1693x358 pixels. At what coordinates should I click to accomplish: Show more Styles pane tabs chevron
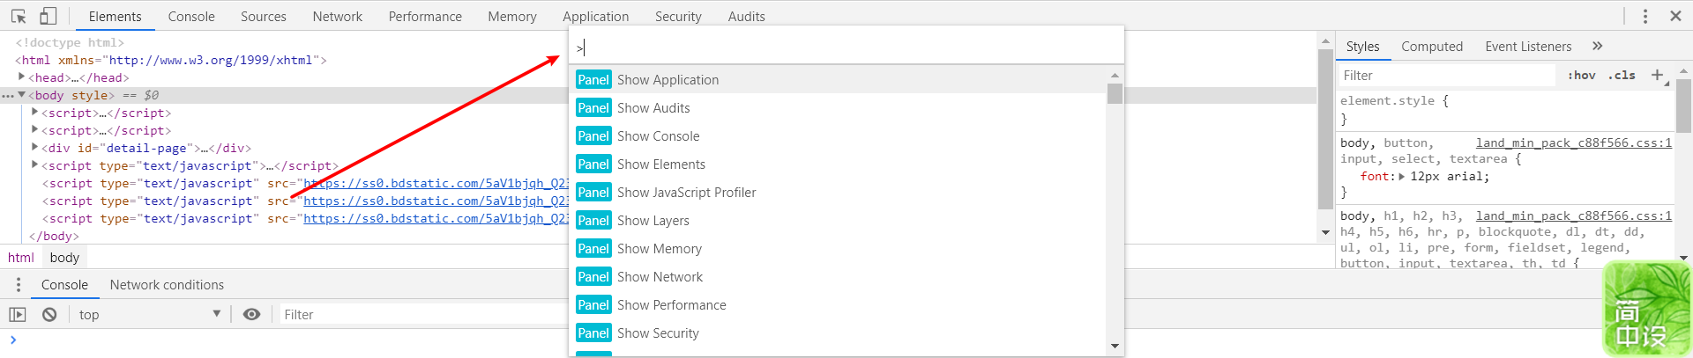pyautogui.click(x=1597, y=46)
